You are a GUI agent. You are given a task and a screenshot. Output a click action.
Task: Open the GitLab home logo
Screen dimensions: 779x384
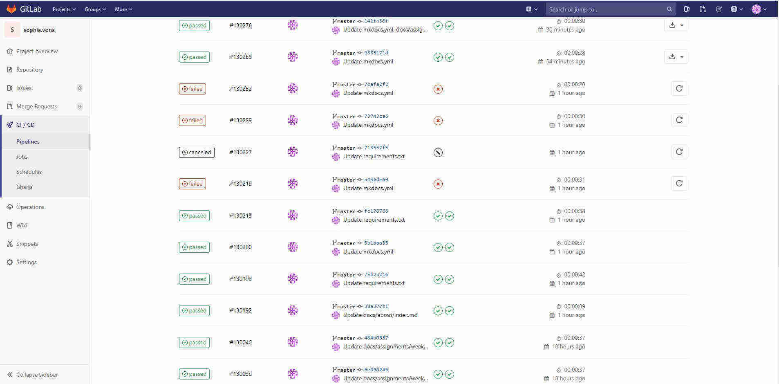pos(24,9)
